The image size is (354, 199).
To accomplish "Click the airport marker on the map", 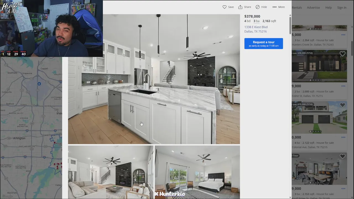I will point(39,84).
